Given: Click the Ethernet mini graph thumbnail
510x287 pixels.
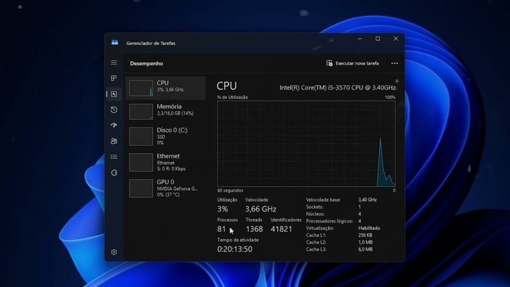Looking at the screenshot, I should coord(141,162).
